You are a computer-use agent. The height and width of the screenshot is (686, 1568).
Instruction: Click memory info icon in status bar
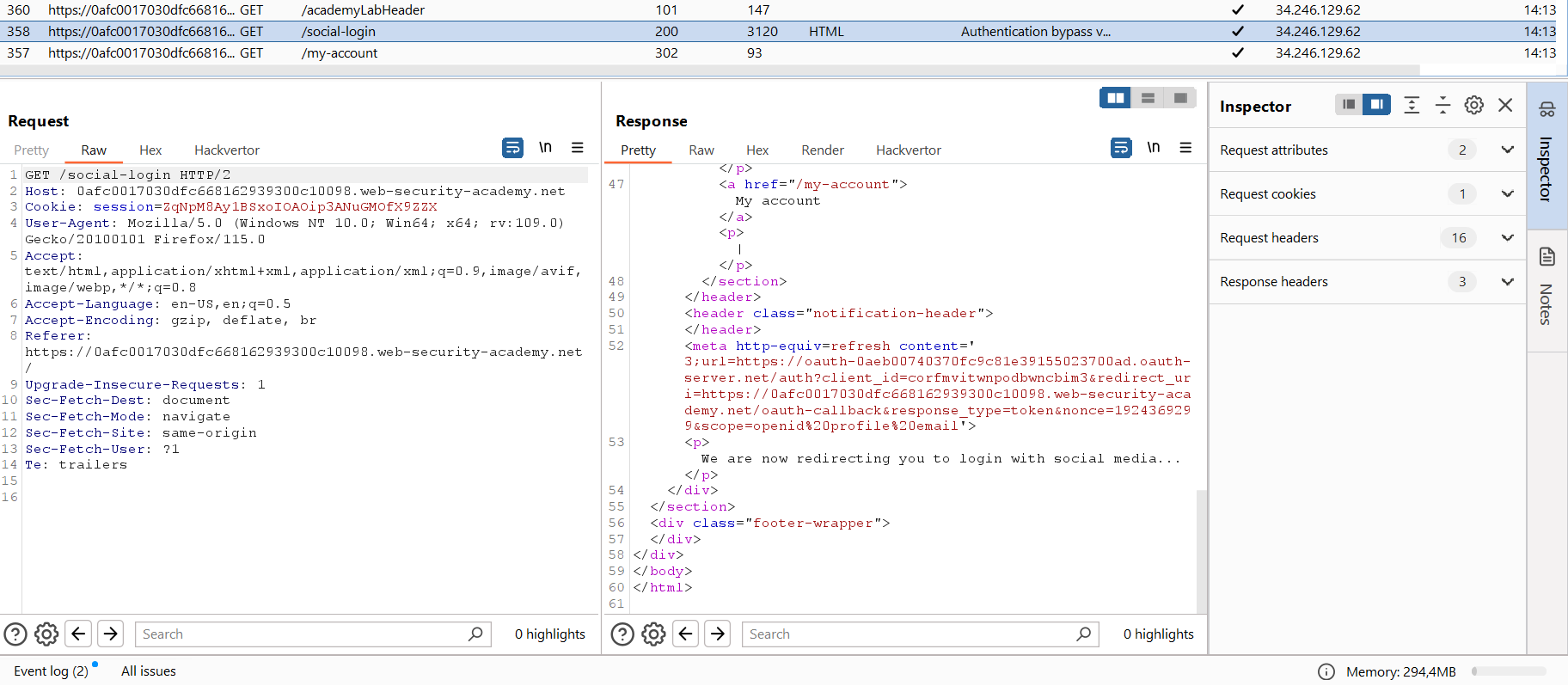point(1326,672)
